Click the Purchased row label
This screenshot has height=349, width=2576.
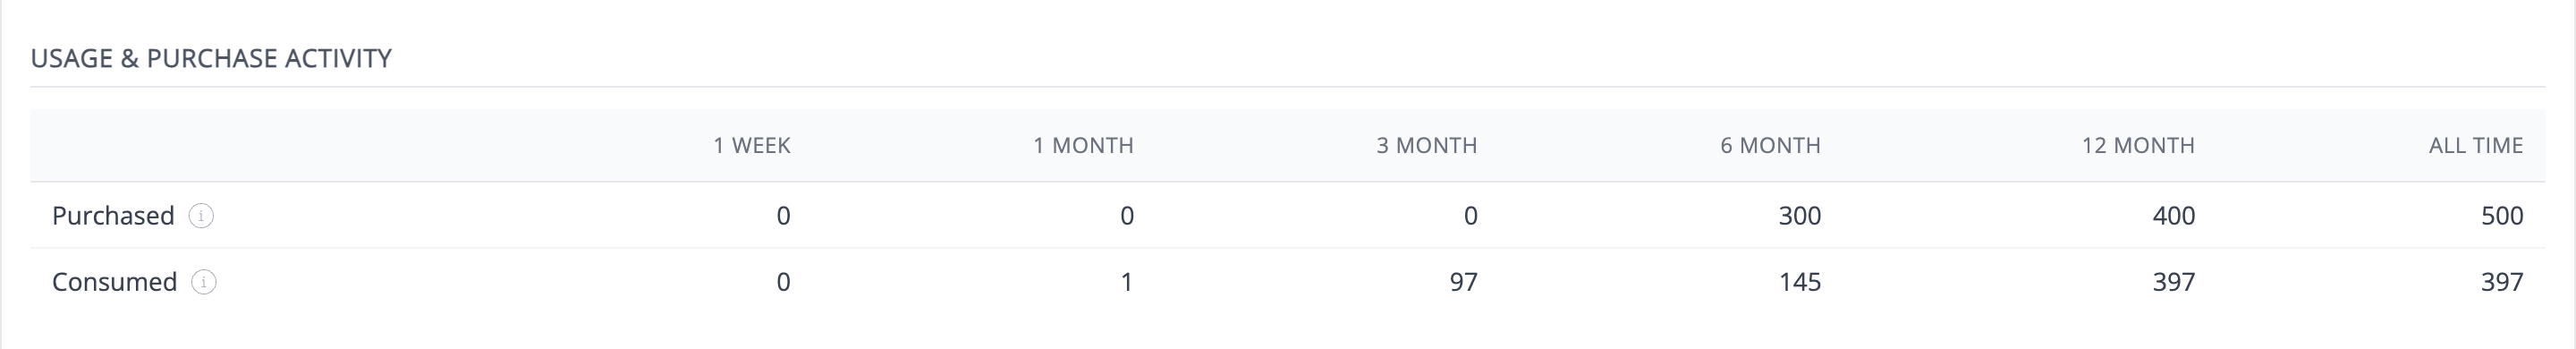[113, 216]
